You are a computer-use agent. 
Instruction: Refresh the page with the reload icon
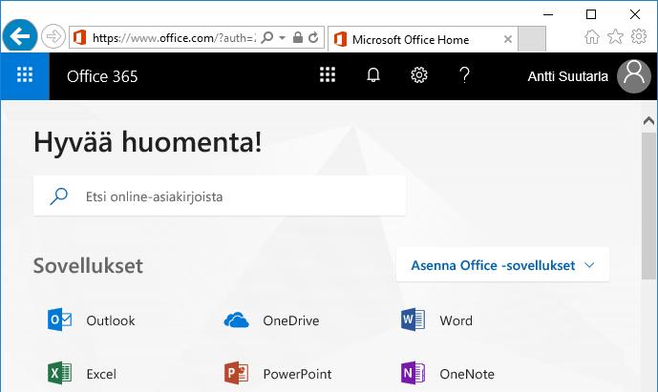tap(313, 38)
